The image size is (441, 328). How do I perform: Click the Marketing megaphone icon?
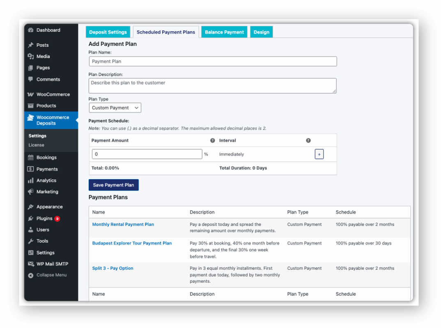[31, 192]
